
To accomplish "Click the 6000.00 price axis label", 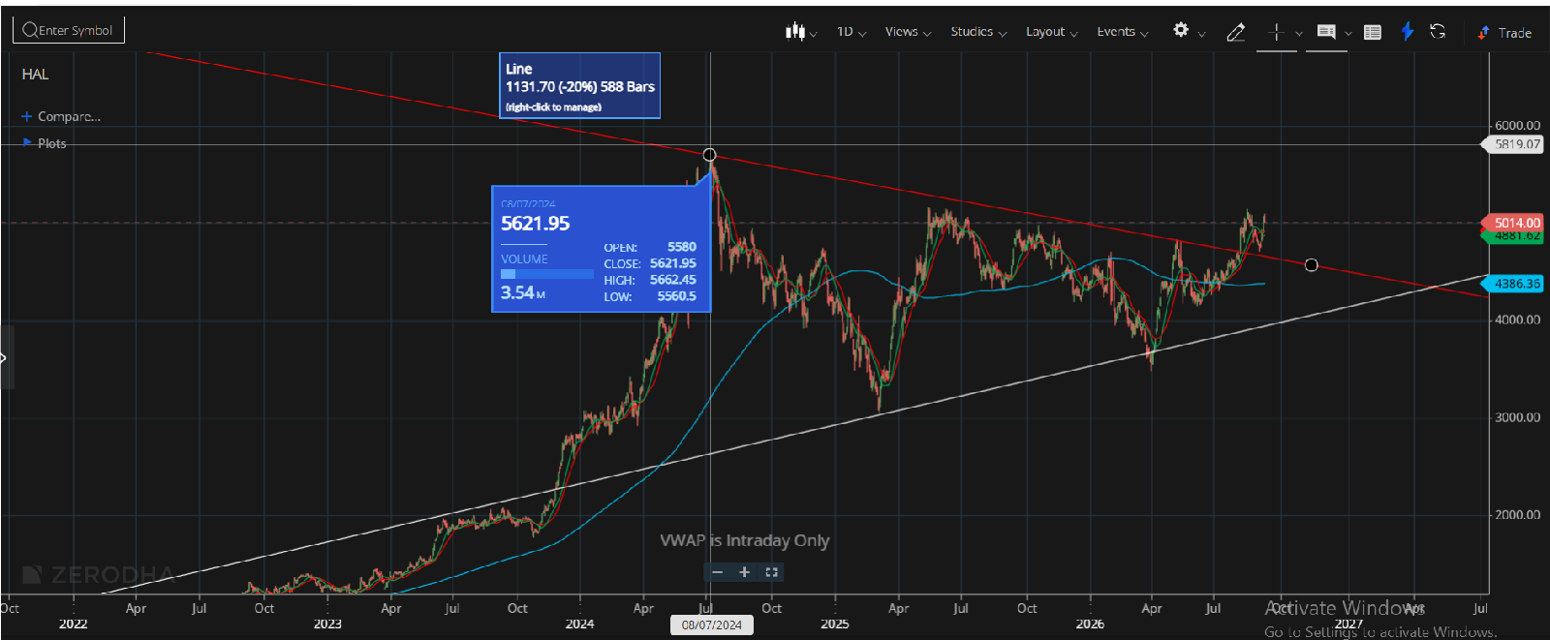I will (1517, 126).
